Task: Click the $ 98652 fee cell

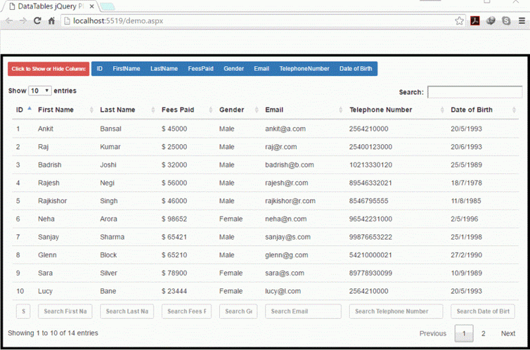Action: pos(174,219)
